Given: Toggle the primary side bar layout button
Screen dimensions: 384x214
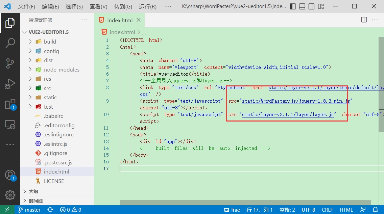Looking at the screenshot, I should click(x=293, y=6).
